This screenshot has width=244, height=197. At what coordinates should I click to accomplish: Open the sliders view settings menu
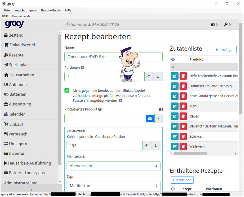pos(214,24)
